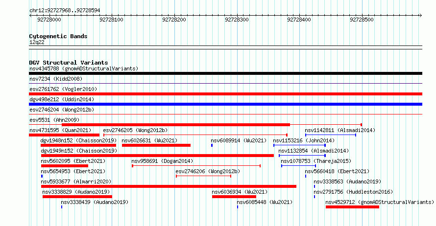Viewport: 436px width, 226px height.
Task: Click the nsv1142811 (Alsmadi2014) label
Action: pos(340,130)
